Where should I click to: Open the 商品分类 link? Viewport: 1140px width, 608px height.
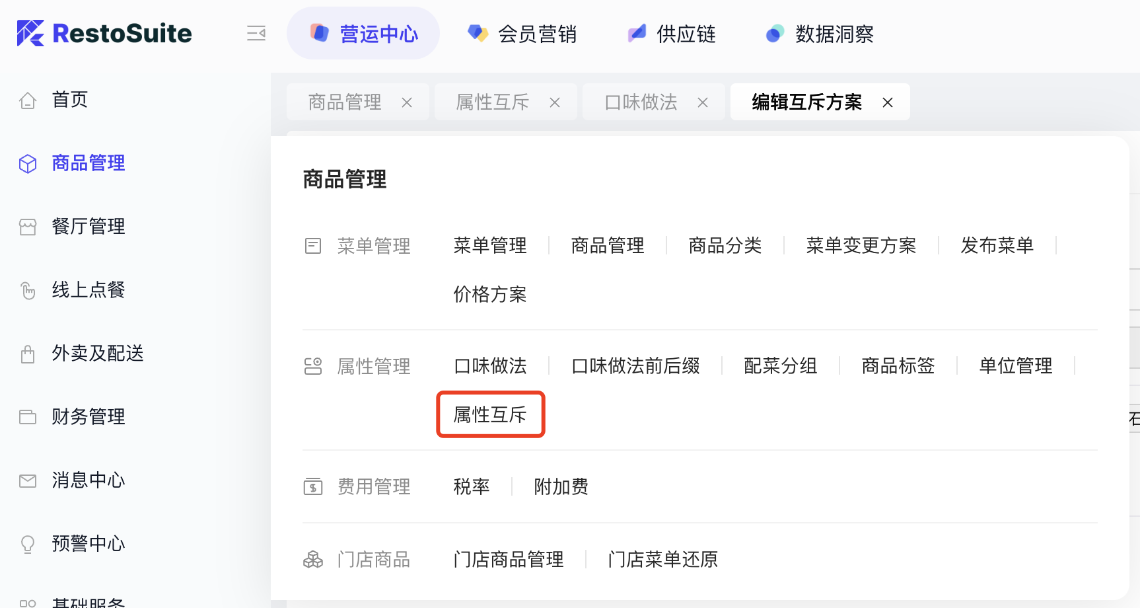(x=725, y=246)
